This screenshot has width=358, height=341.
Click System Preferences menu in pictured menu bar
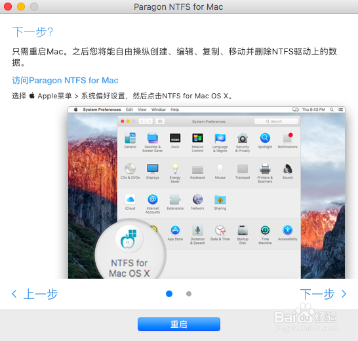click(x=102, y=110)
